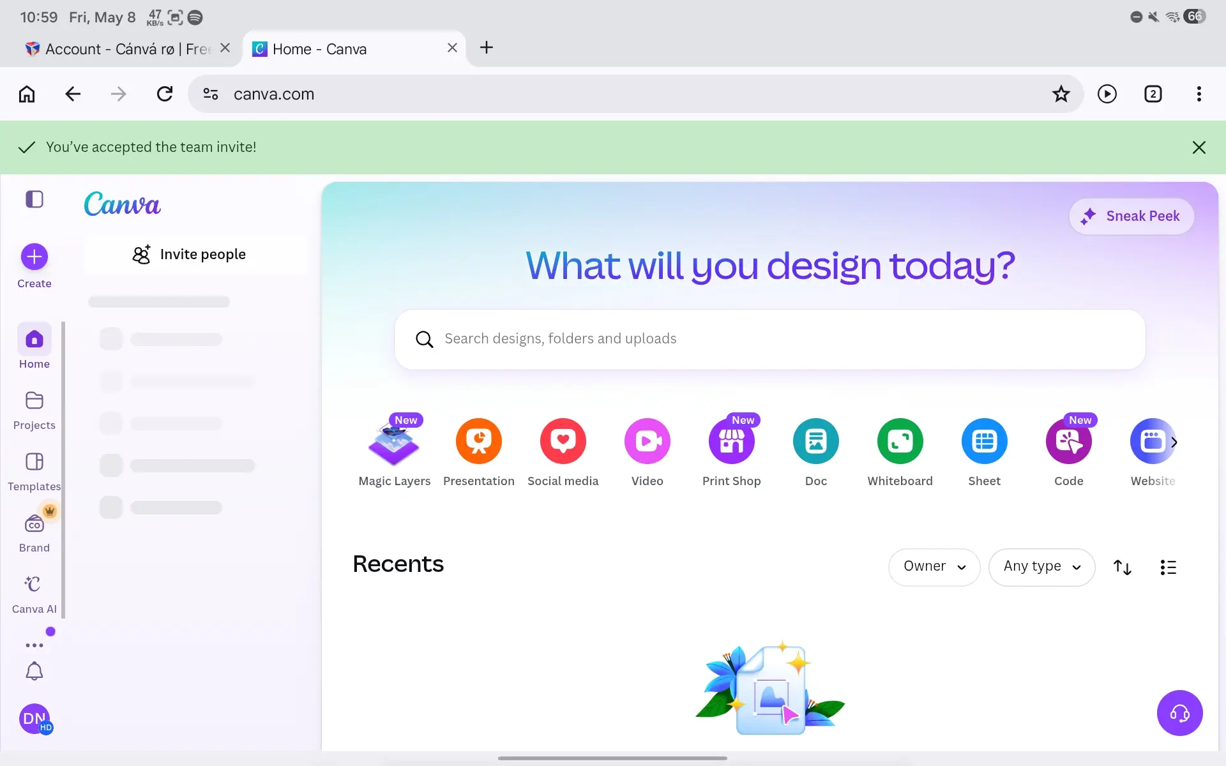The image size is (1226, 766).
Task: Go to browser home page
Action: tap(27, 94)
